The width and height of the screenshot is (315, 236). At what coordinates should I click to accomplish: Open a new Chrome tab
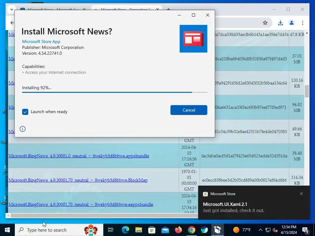pyautogui.click(x=169, y=9)
